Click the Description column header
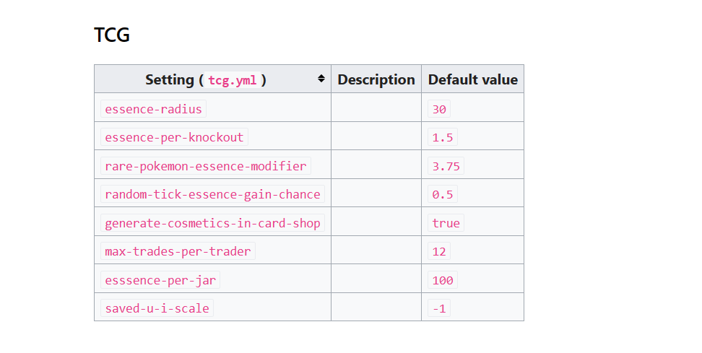The width and height of the screenshot is (702, 353). point(376,79)
